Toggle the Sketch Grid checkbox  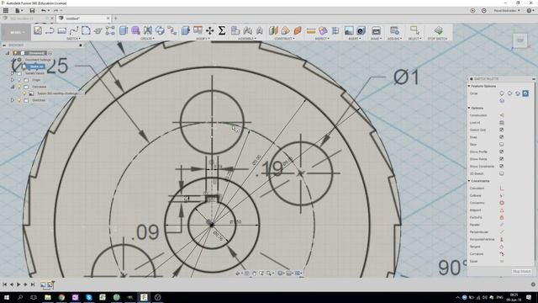(x=502, y=130)
